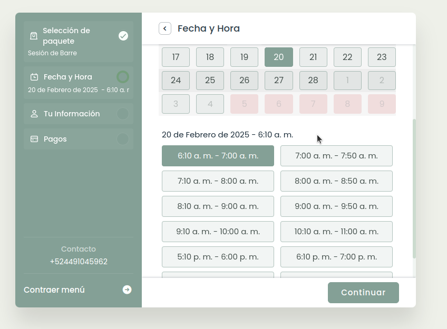Collapse the sidebar with Contraer menú
This screenshot has width=447, height=329.
(54, 290)
